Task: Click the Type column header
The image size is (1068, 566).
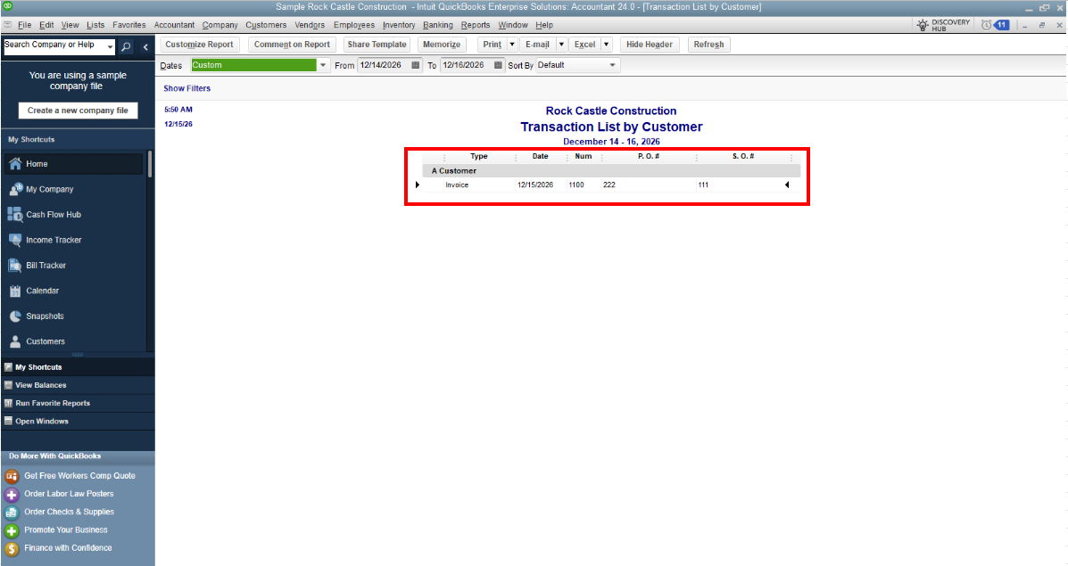Action: coord(479,157)
